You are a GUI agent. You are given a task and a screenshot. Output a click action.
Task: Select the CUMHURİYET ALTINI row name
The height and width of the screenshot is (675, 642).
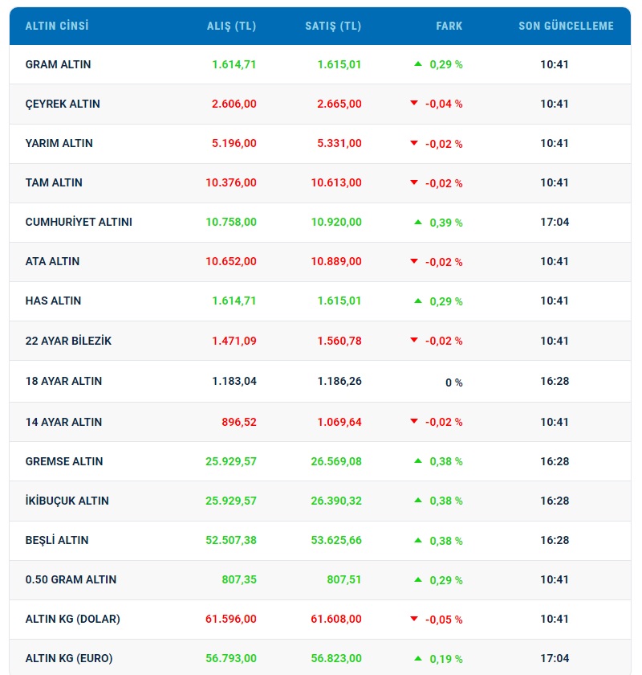[x=79, y=222]
